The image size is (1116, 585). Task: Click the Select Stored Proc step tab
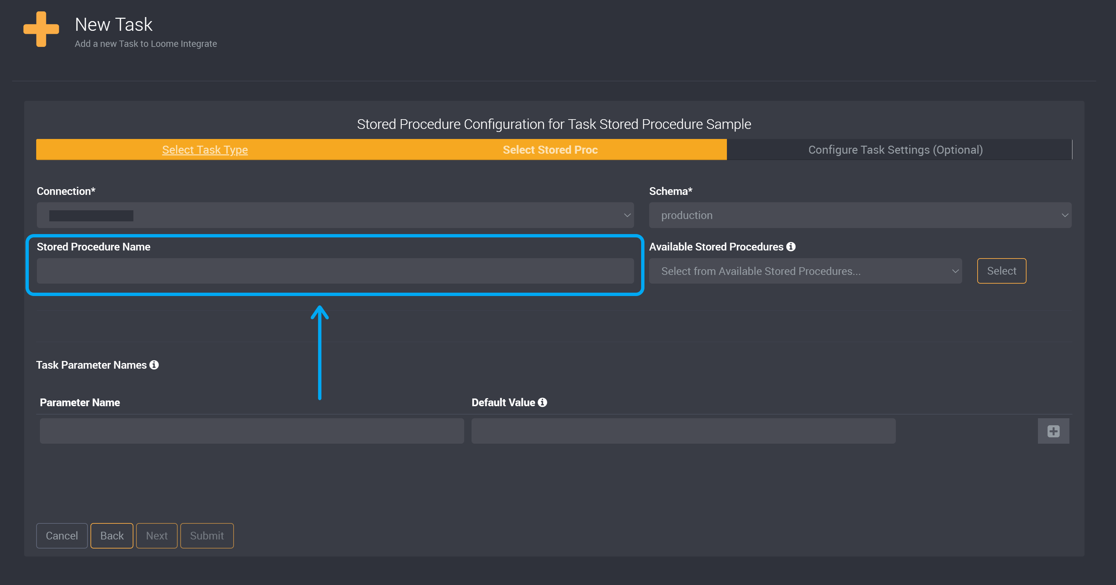[550, 149]
